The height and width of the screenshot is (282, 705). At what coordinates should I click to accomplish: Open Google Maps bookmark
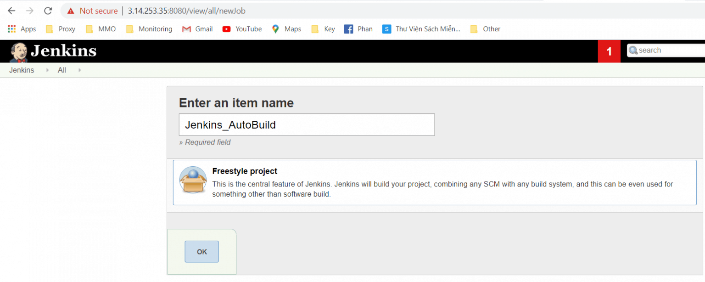286,28
